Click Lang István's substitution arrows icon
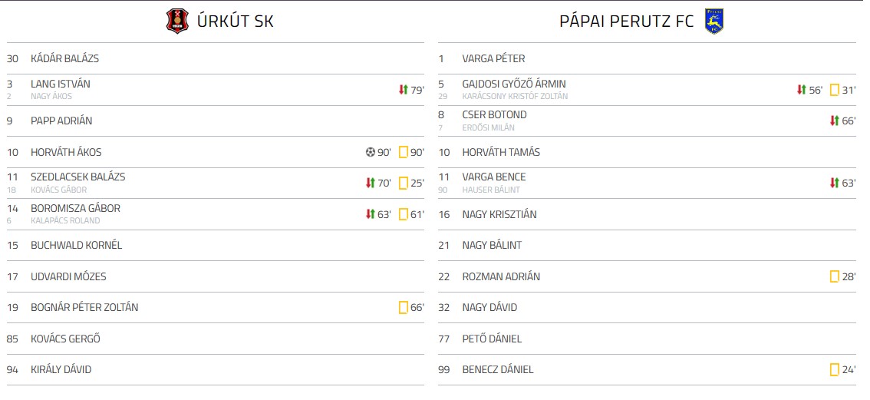 403,90
